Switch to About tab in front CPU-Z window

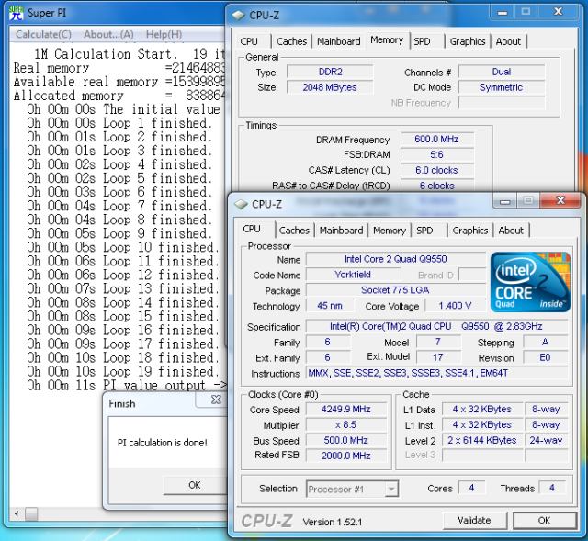click(511, 231)
